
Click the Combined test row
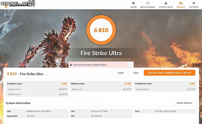[x=165, y=89]
